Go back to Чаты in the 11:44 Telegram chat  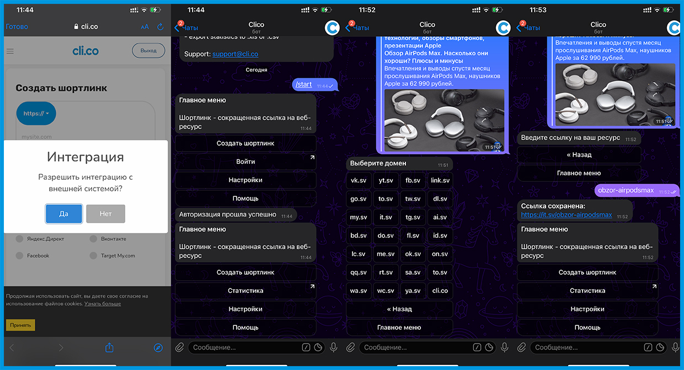[x=186, y=27]
